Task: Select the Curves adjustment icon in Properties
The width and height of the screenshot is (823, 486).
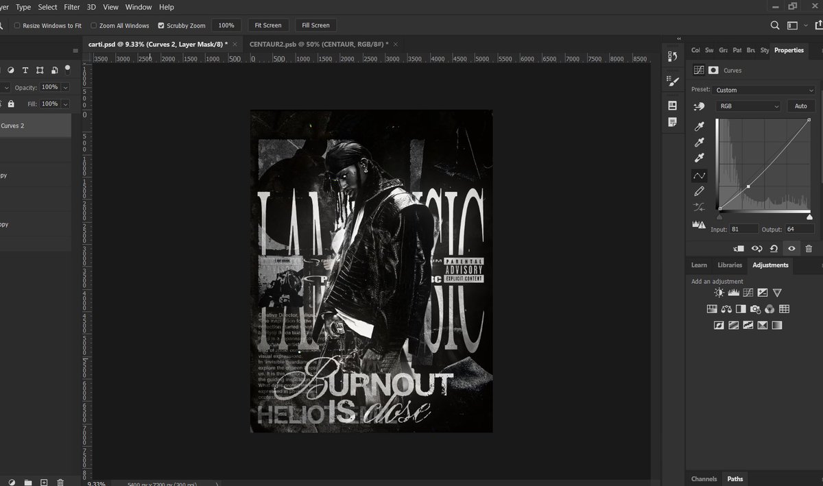Action: click(699, 70)
